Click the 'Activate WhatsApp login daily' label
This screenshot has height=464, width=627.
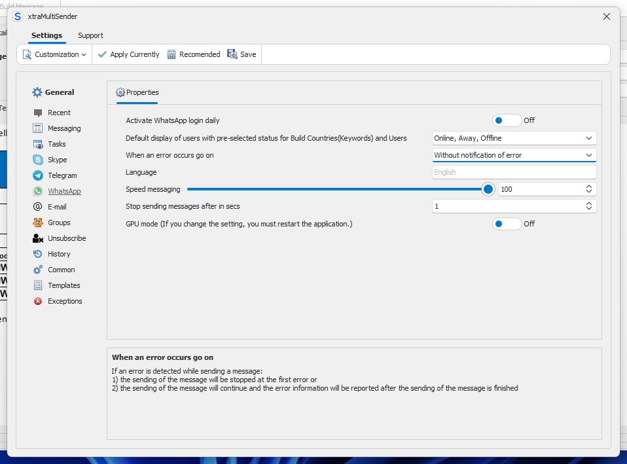pos(172,120)
